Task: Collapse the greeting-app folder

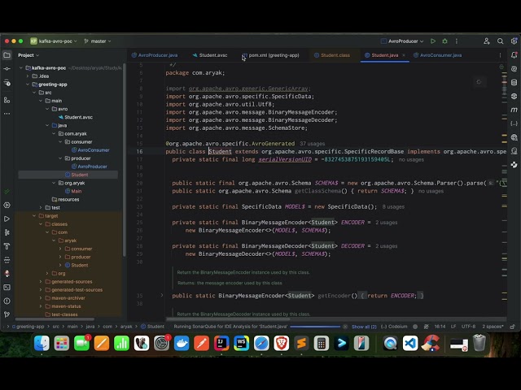Action: pyautogui.click(x=28, y=84)
